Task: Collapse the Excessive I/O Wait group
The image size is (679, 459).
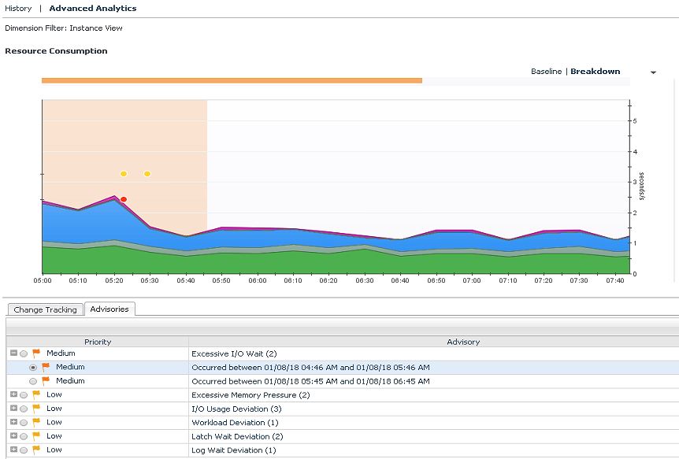Action: point(13,354)
